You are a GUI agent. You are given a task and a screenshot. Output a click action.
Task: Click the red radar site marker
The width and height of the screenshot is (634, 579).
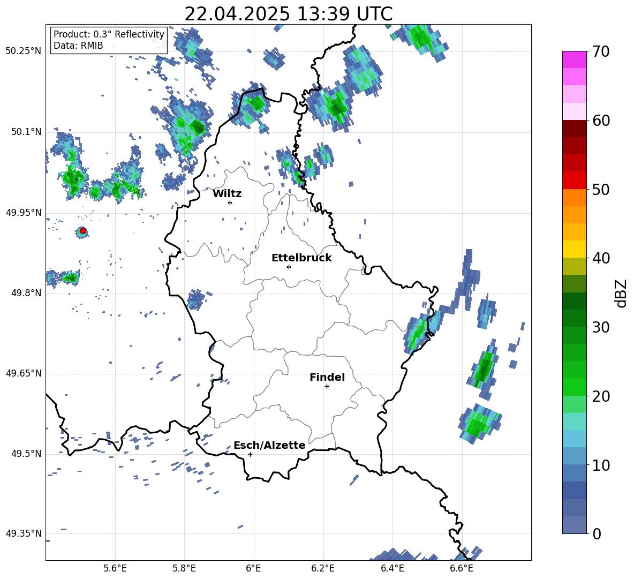point(83,231)
